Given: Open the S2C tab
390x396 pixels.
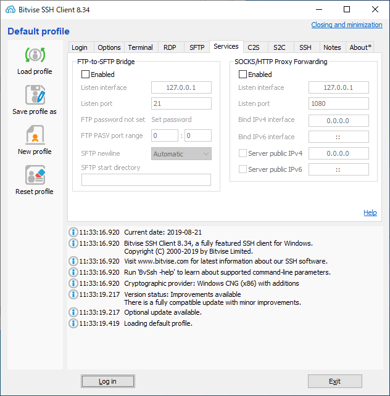Looking at the screenshot, I should [280, 47].
